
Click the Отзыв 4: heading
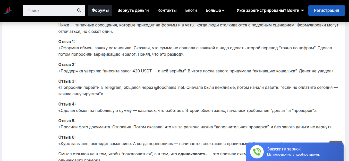(67, 104)
